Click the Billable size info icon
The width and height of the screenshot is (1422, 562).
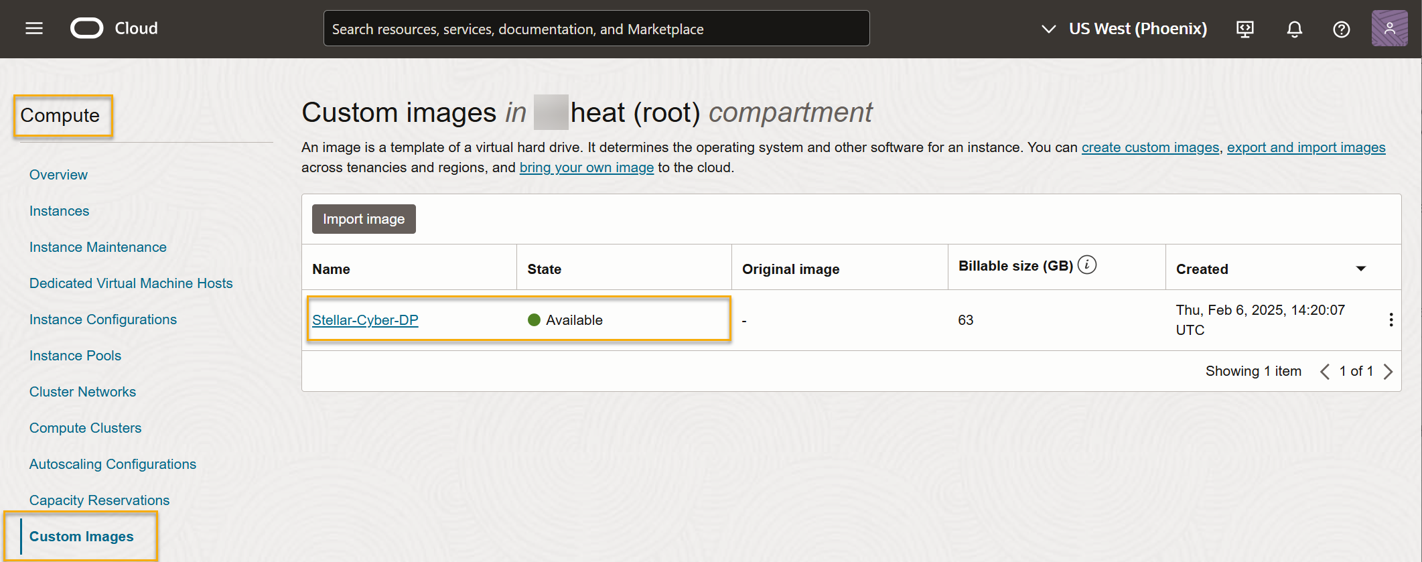[x=1087, y=265]
